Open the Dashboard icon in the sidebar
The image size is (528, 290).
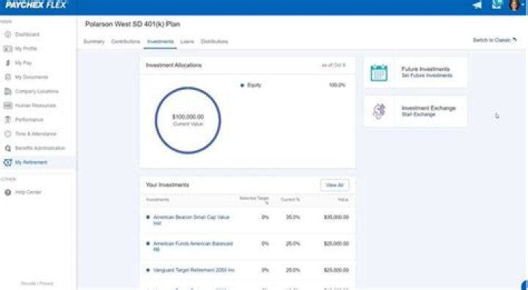(7, 34)
